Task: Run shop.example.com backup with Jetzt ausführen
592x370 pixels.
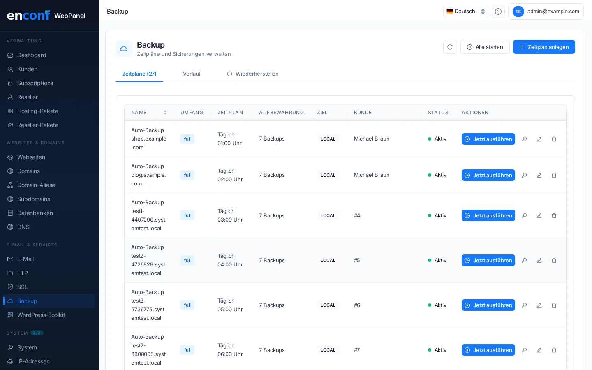Action: coord(488,139)
